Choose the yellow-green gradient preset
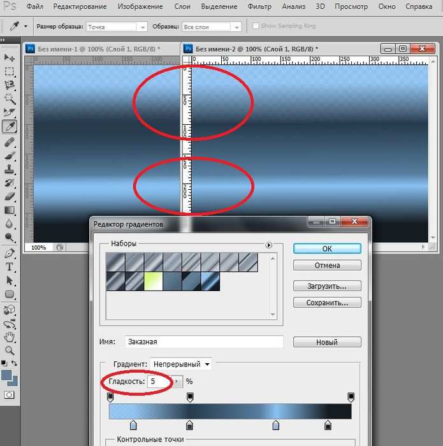 [154, 281]
